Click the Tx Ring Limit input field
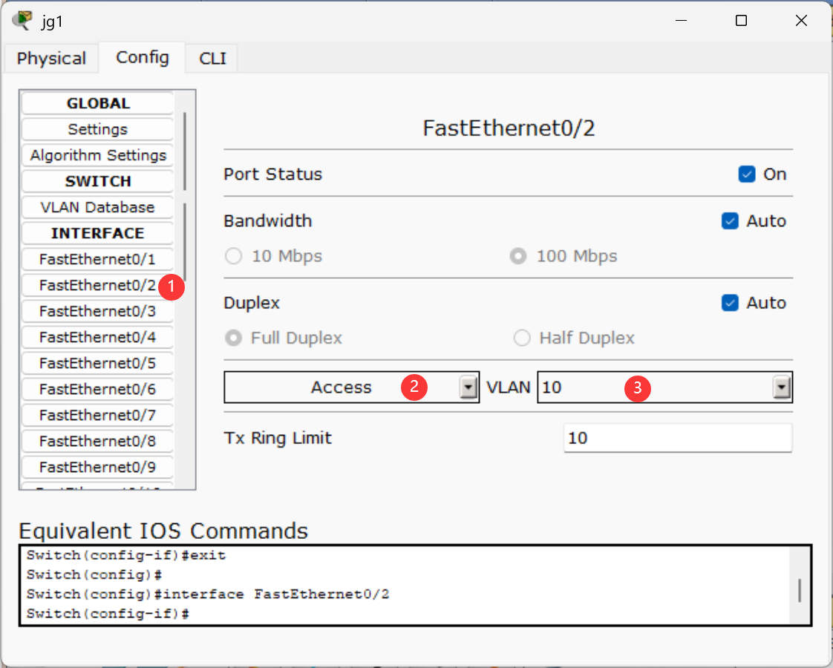This screenshot has height=668, width=833. 678,438
